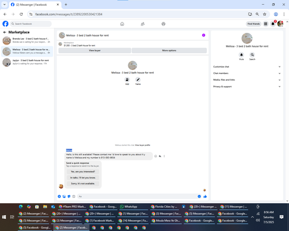Open Chrome profile icon in toolbar
289x231 pixels.
(276, 14)
